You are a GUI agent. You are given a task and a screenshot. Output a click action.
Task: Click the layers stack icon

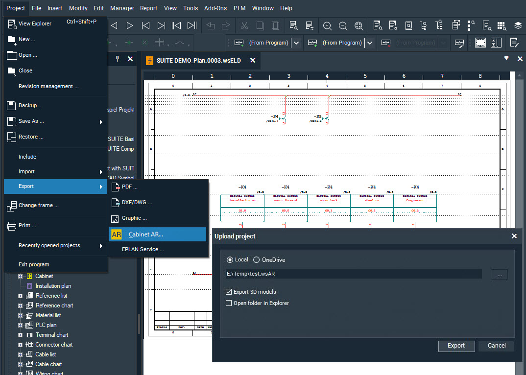click(518, 25)
